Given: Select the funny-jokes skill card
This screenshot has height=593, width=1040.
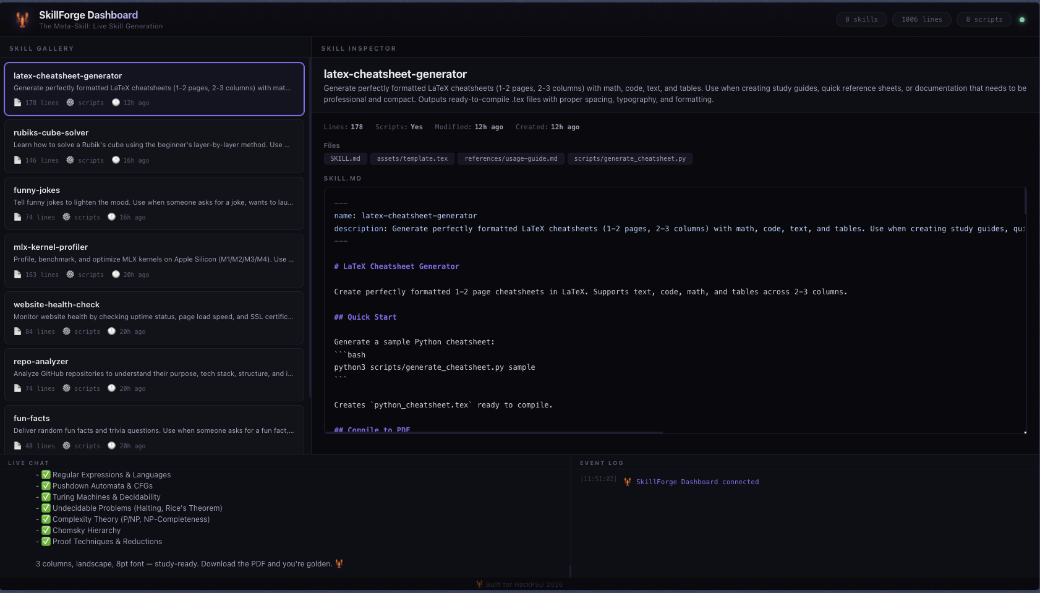Looking at the screenshot, I should click(x=154, y=203).
